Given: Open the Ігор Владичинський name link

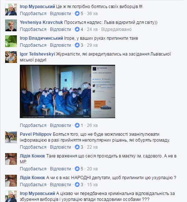Looking at the screenshot, I should click(41, 38).
